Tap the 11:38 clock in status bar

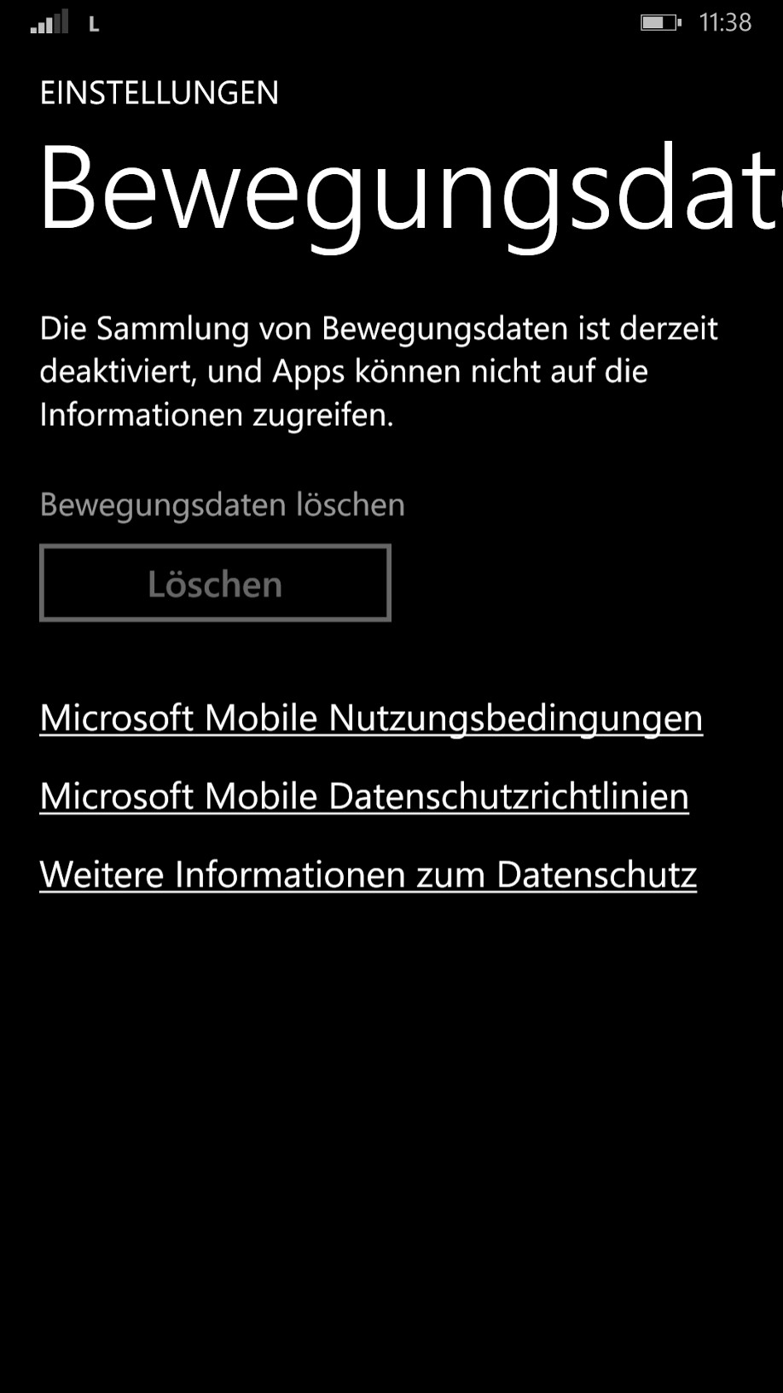coord(725,22)
